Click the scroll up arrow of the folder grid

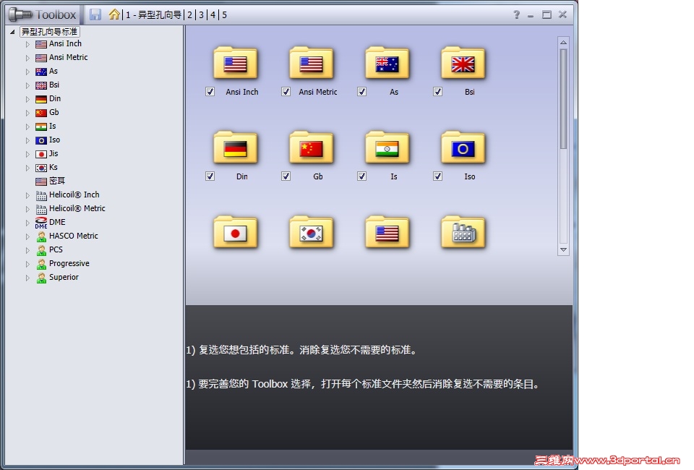click(563, 43)
